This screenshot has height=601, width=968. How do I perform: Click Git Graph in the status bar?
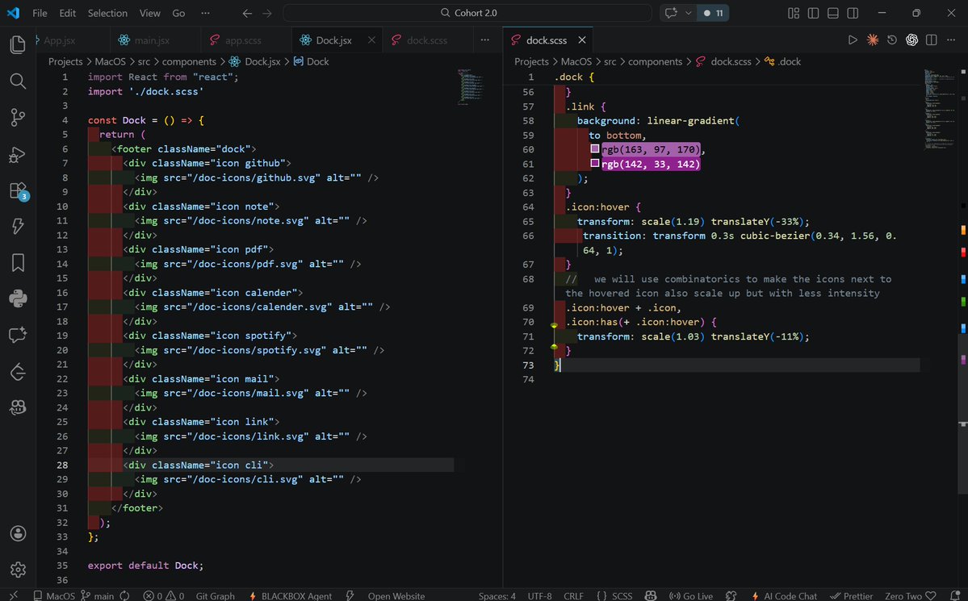tap(215, 595)
